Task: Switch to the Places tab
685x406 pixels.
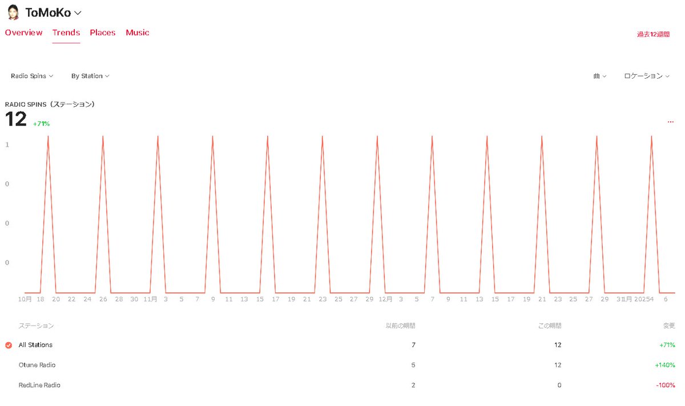Action: (103, 33)
